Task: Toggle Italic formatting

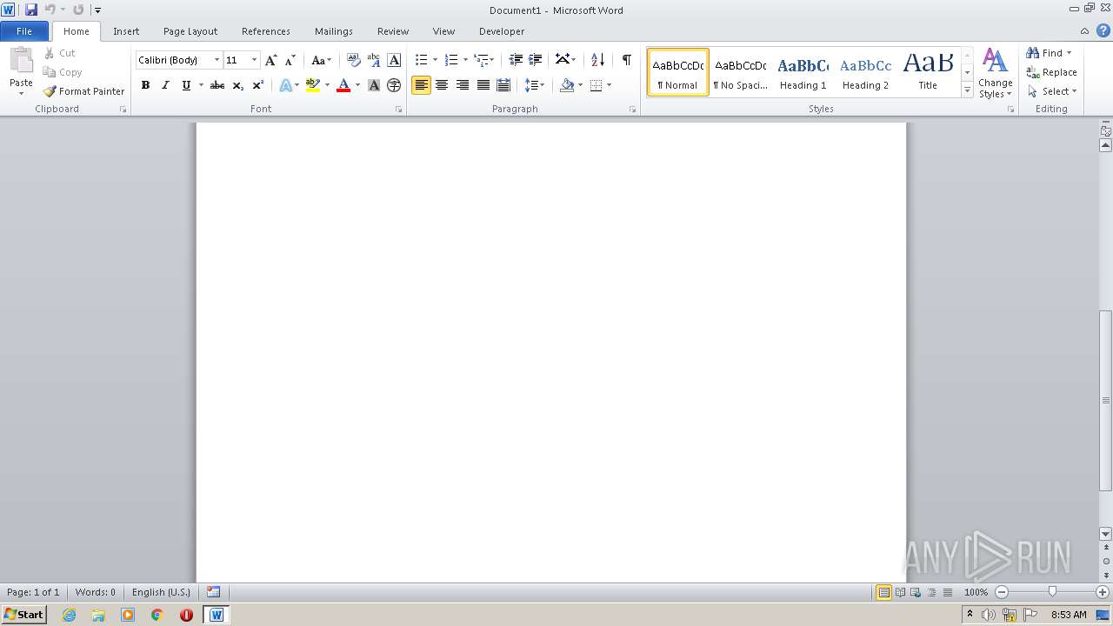Action: tap(165, 85)
